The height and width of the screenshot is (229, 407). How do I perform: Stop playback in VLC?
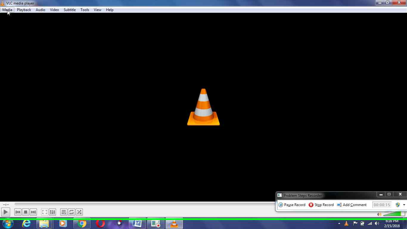tap(26, 212)
